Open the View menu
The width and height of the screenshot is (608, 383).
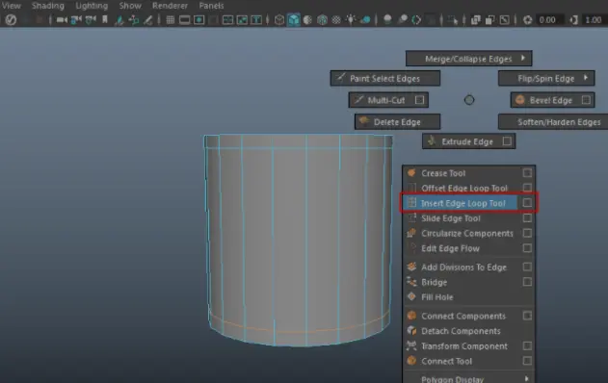click(12, 6)
